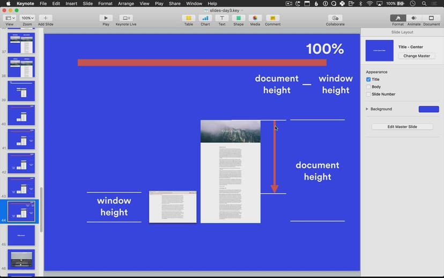
Task: Insert a Chart
Action: coord(205,18)
